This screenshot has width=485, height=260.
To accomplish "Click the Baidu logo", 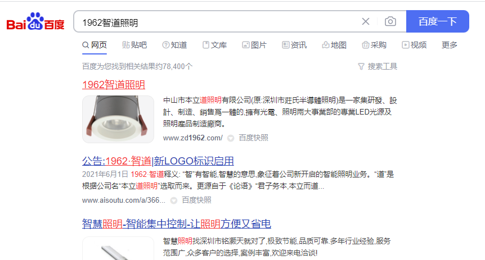I will click(x=35, y=21).
